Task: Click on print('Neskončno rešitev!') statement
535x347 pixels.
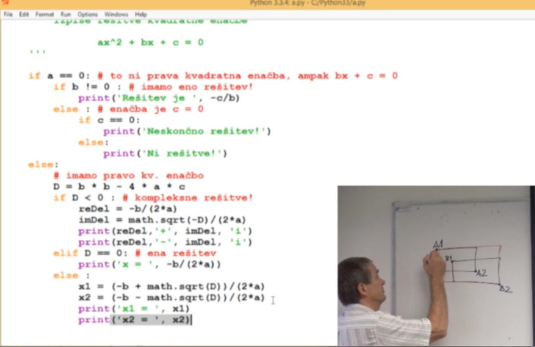Action: (187, 131)
